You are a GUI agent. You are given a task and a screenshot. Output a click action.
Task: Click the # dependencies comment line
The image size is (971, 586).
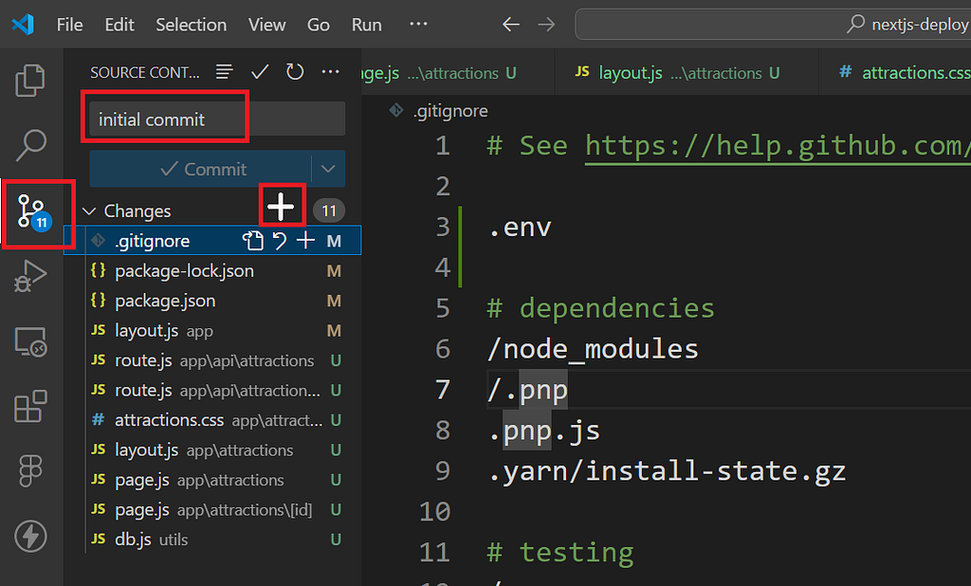click(x=600, y=308)
